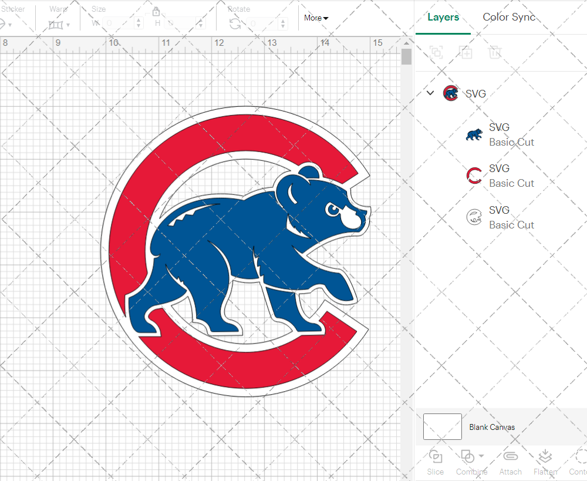This screenshot has width=587, height=481.
Task: Click the Group icon in Layers panel
Action: (436, 52)
